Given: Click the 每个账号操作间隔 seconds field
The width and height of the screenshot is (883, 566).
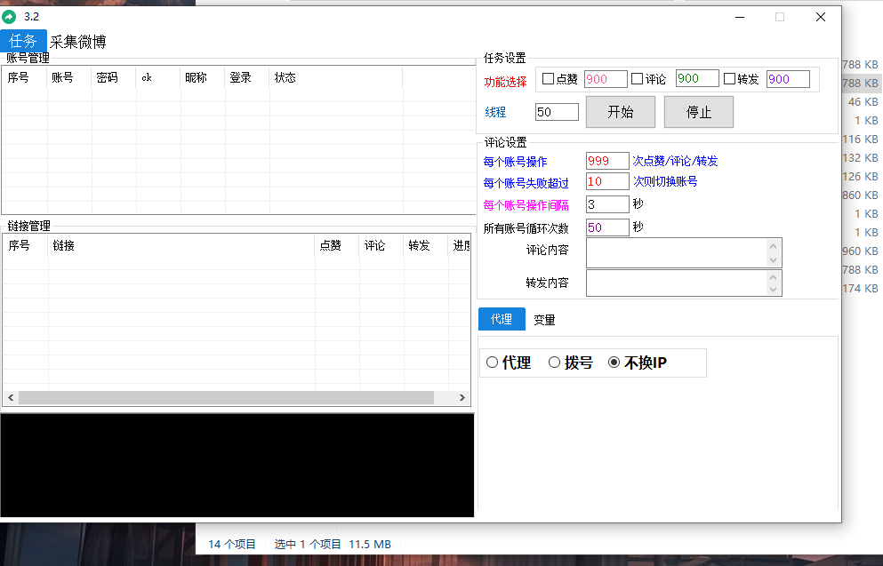Looking at the screenshot, I should pos(606,204).
